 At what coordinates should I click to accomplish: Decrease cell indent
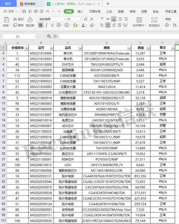120,19
